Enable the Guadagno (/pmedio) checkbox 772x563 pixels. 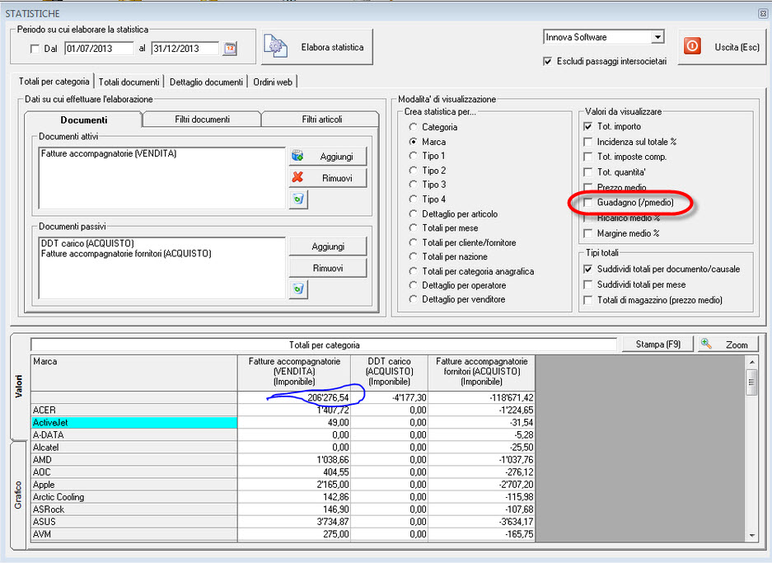click(587, 202)
